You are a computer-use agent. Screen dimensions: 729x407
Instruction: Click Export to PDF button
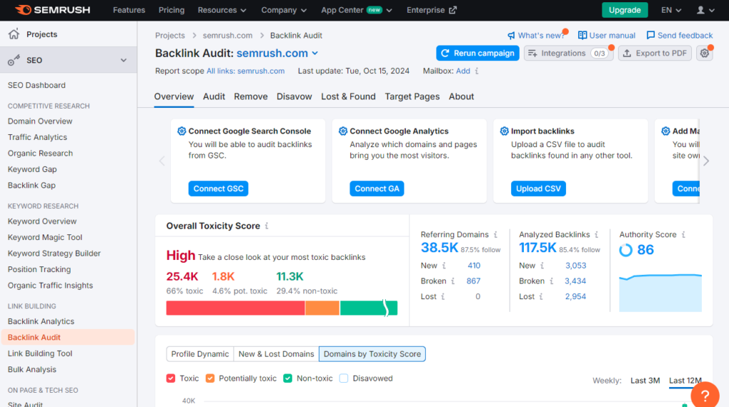click(x=655, y=53)
